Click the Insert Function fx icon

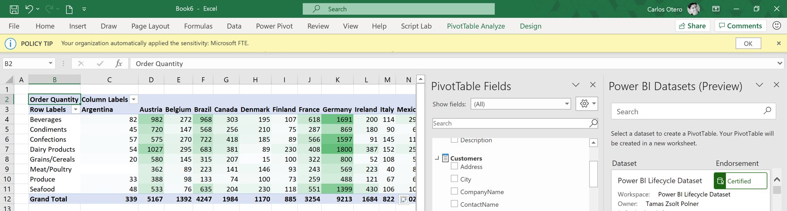pos(119,64)
